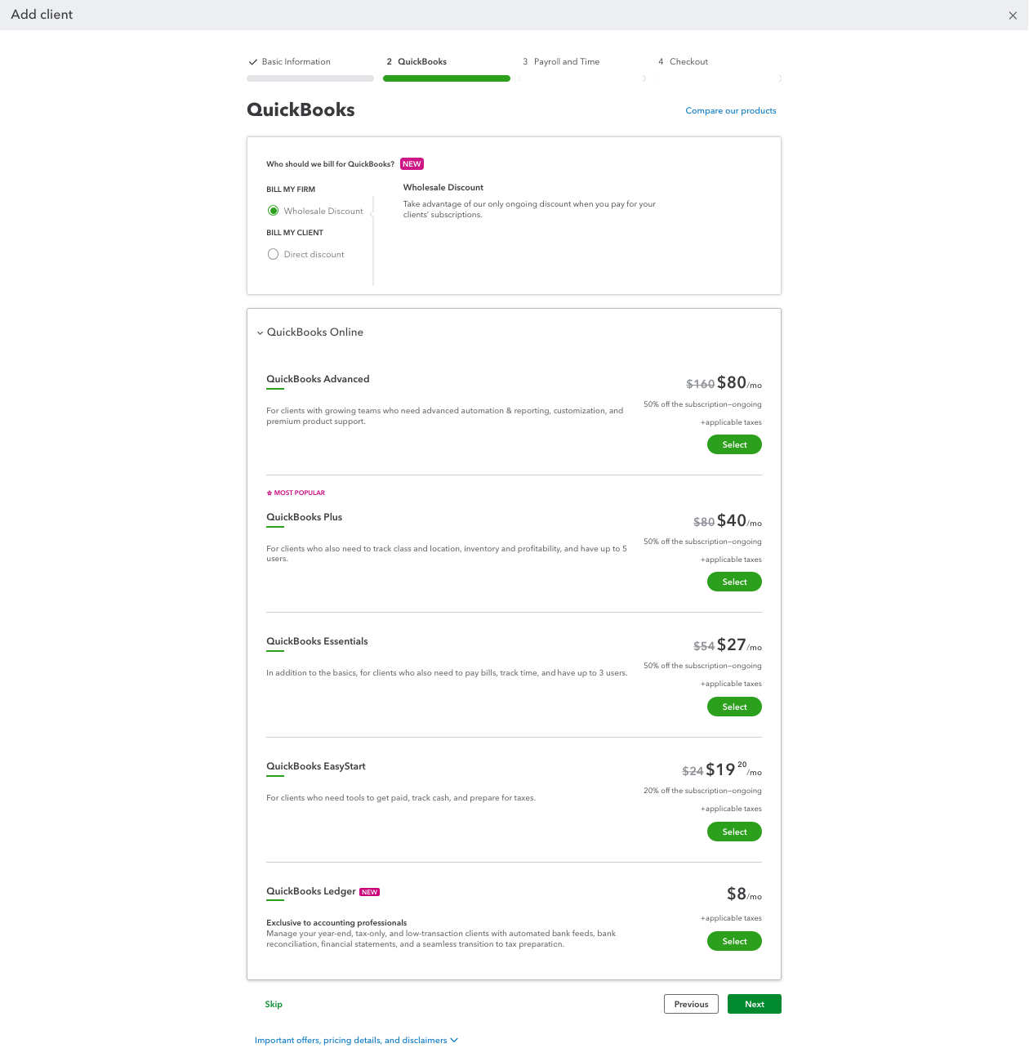
Task: Collapse the QuickBooks Online section
Action: pos(260,332)
